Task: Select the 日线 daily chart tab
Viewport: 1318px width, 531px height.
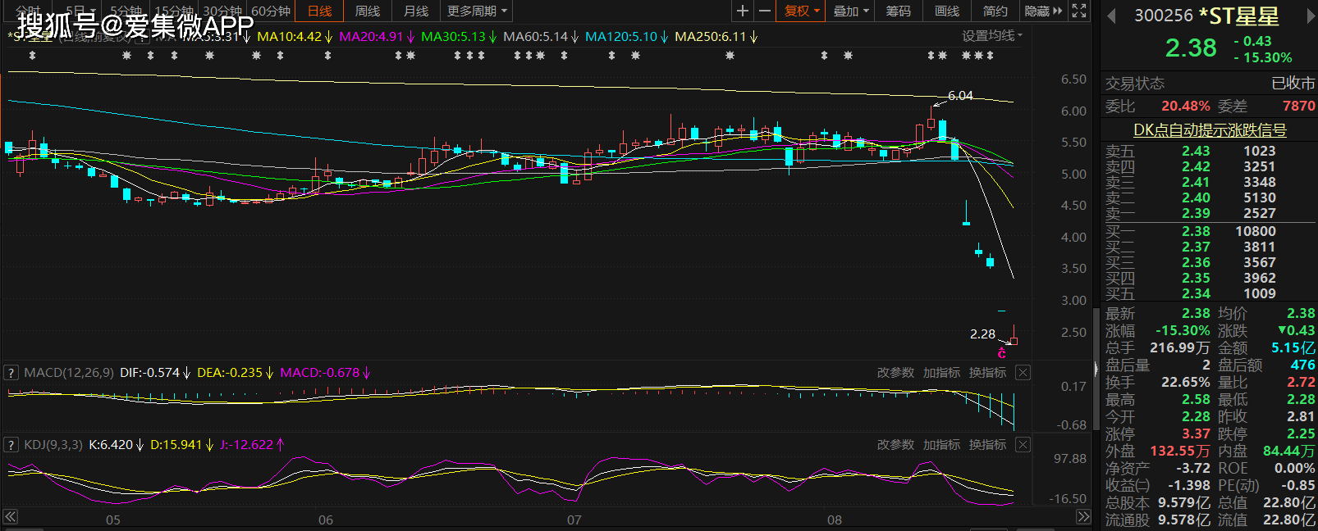Action: 319,11
